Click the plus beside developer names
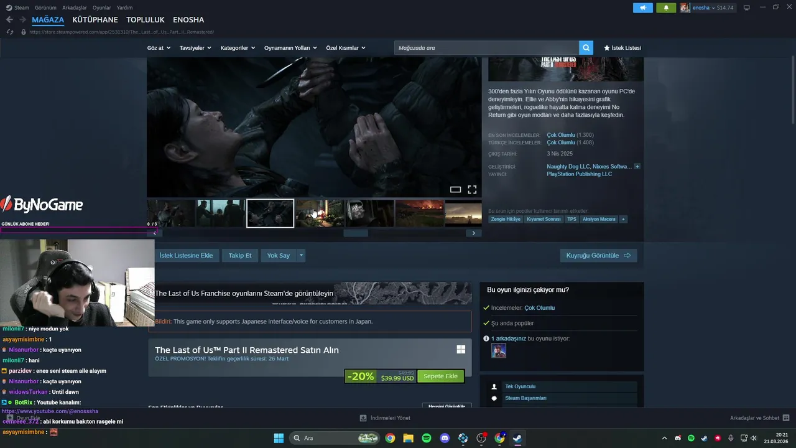 coord(637,167)
